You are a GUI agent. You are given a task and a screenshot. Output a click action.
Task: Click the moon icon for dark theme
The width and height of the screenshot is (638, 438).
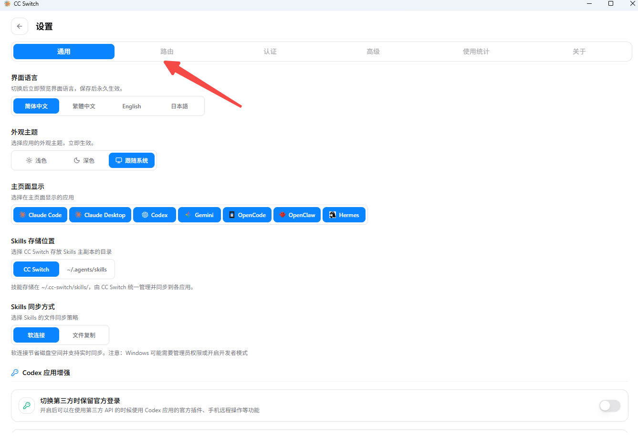pos(77,160)
